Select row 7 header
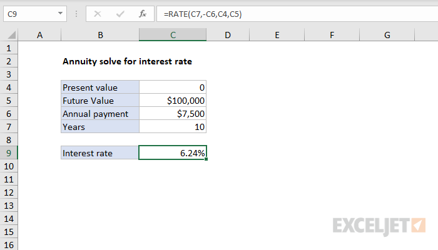 (9, 127)
